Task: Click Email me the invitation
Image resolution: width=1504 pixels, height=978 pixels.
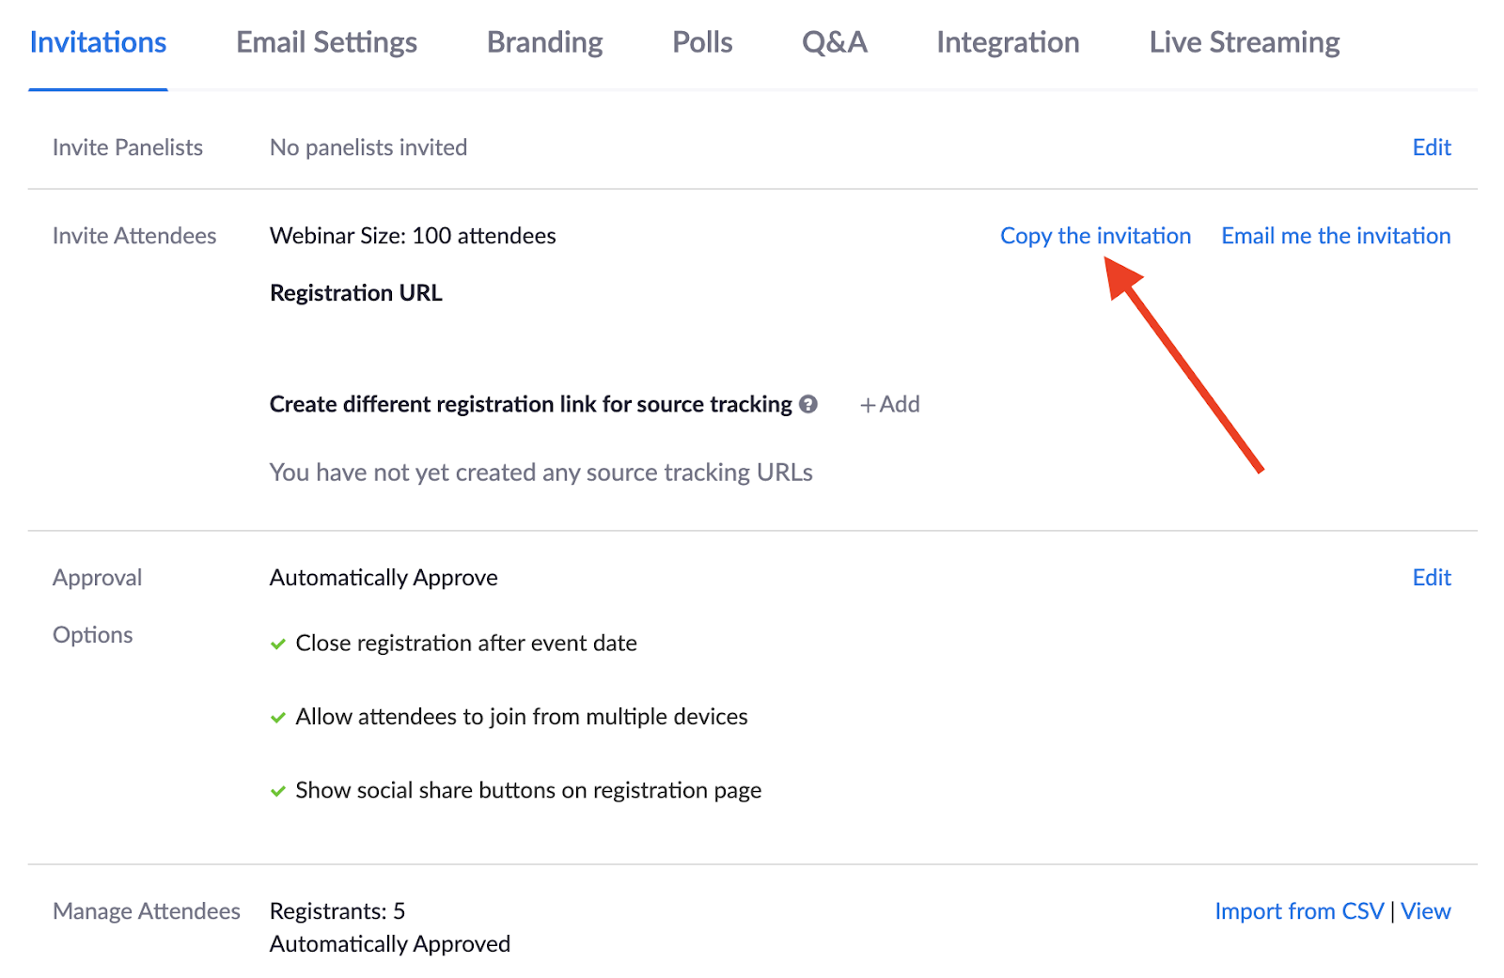Action: point(1335,236)
